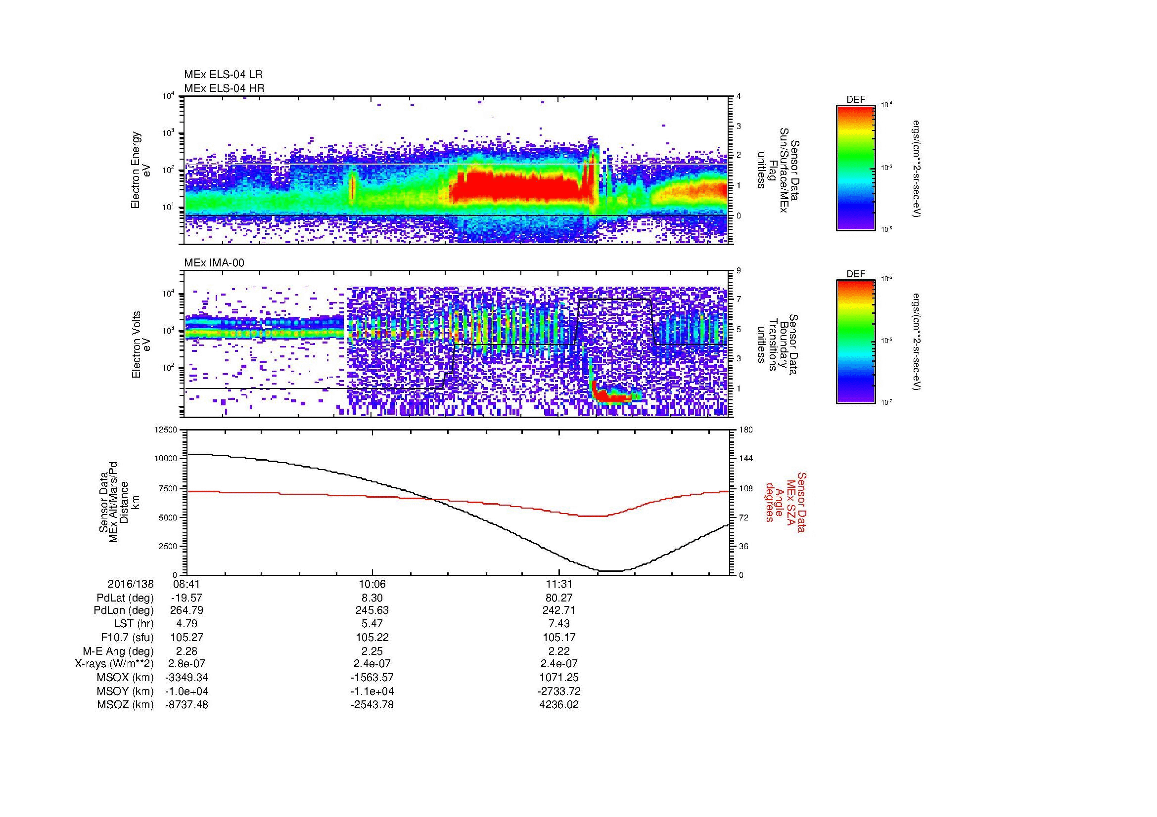Click the 'MEx ELS-04 HR' panel title
The image size is (1157, 817).
(x=224, y=88)
